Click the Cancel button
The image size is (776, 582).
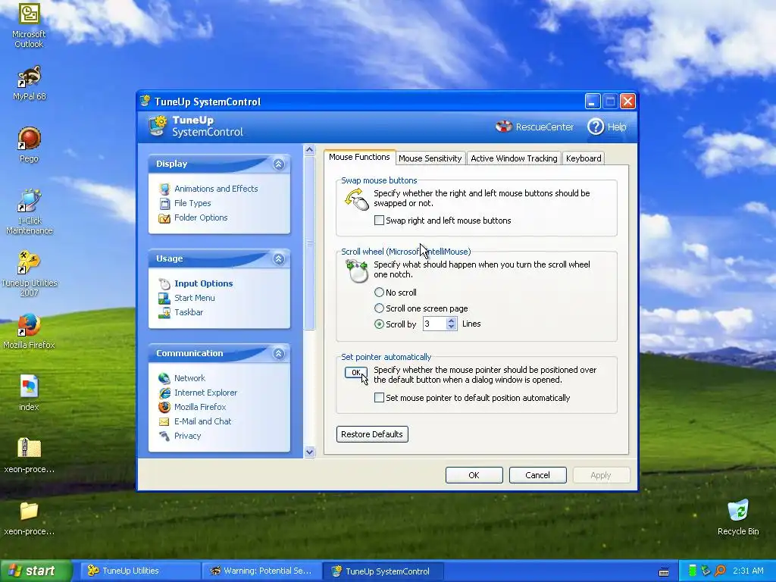point(537,475)
